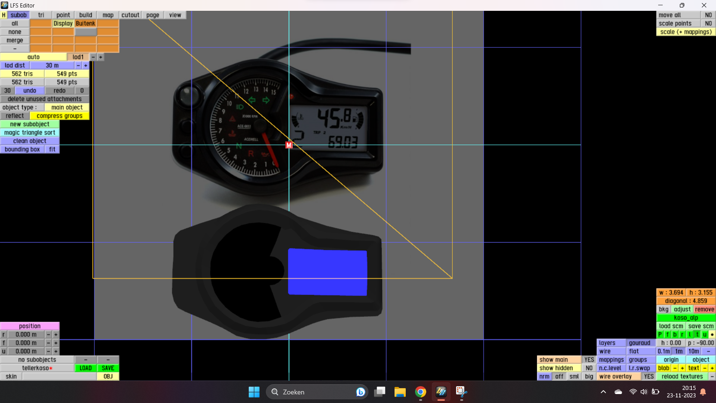
Task: Open Chrome from the taskbar
Action: [x=421, y=392]
